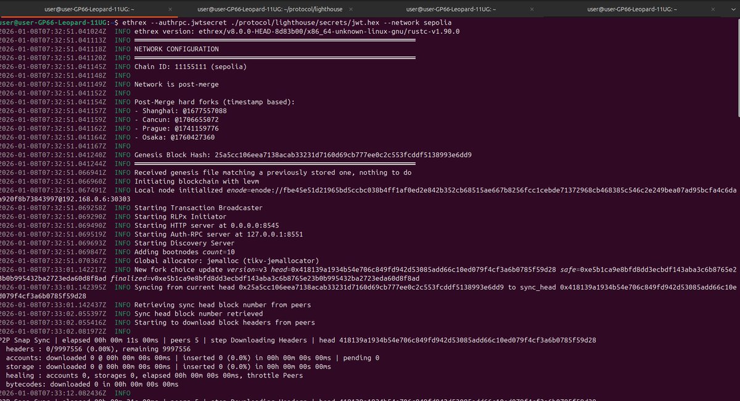
Task: Click 'healing : accounts 0, storages 0' line
Action: tap(154, 375)
